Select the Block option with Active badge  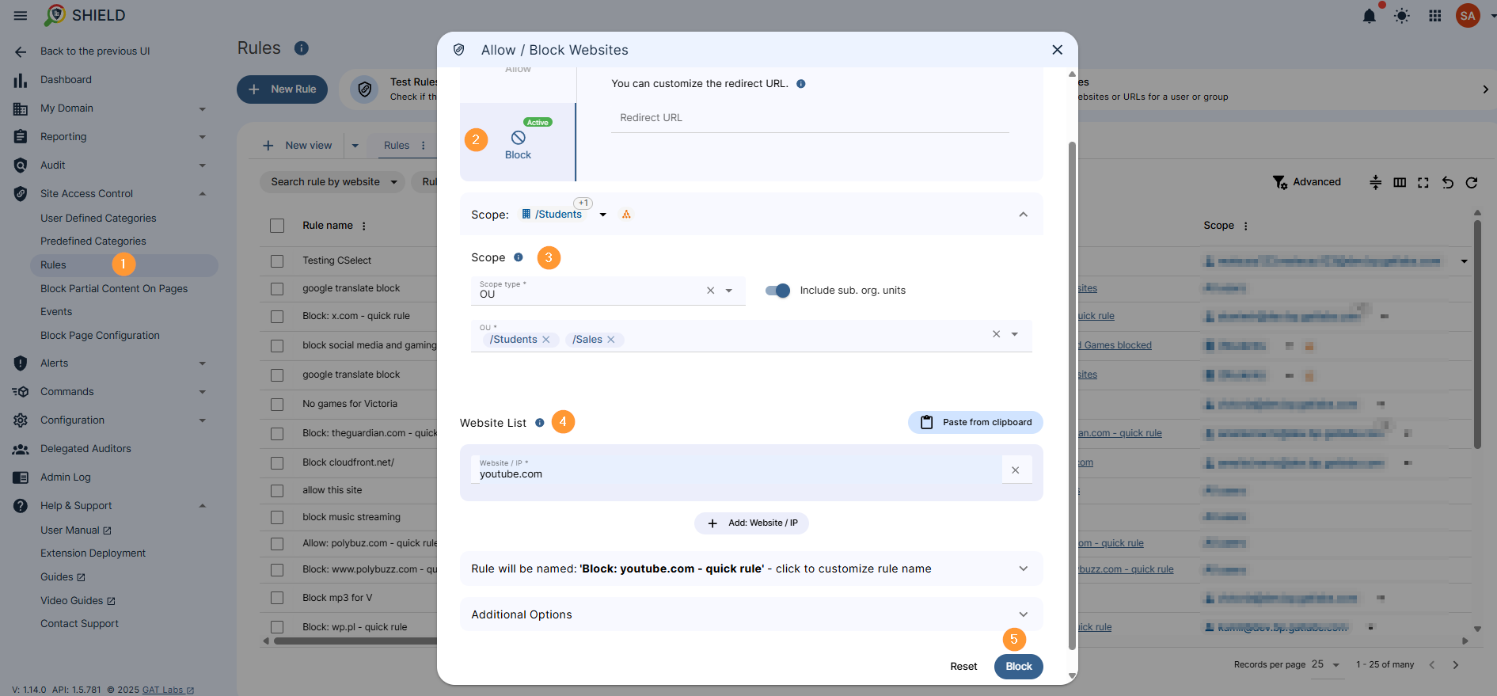[518, 143]
